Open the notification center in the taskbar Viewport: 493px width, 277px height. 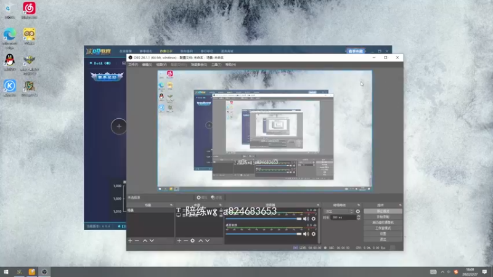(484, 271)
